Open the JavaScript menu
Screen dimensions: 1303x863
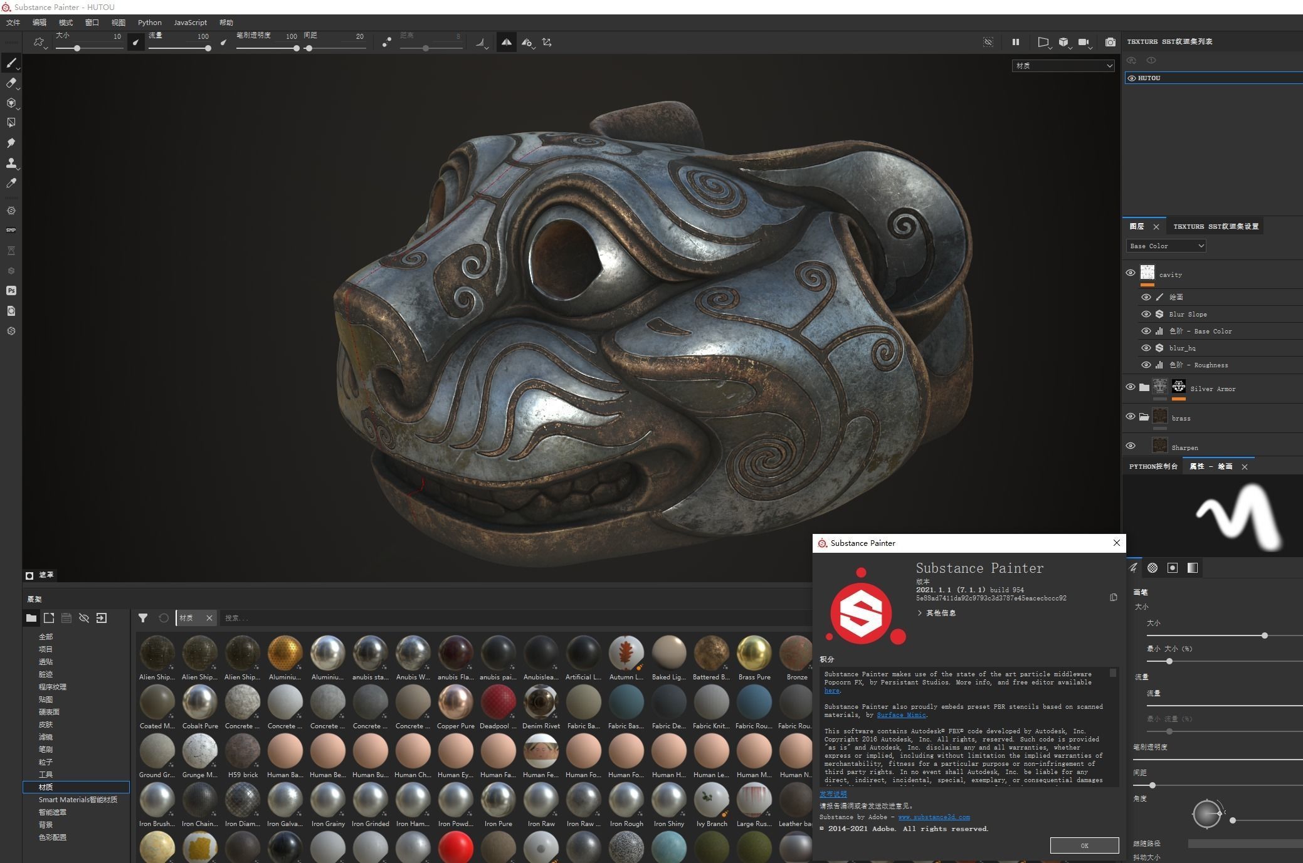tap(190, 23)
